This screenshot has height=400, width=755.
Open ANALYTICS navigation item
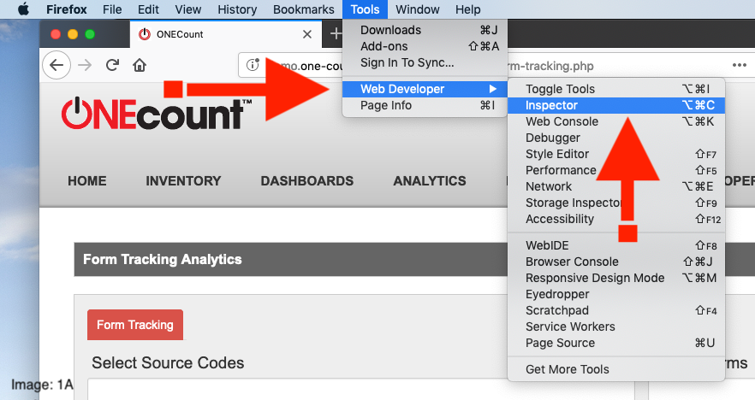(x=430, y=181)
